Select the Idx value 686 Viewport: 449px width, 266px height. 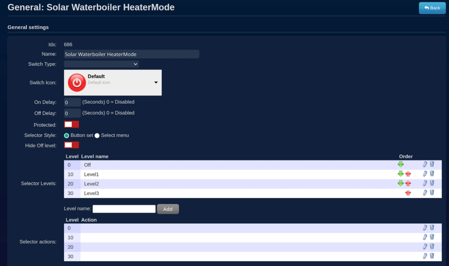click(68, 44)
